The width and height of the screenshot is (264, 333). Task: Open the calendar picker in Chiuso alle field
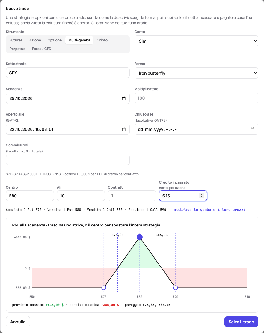pyautogui.click(x=252, y=129)
